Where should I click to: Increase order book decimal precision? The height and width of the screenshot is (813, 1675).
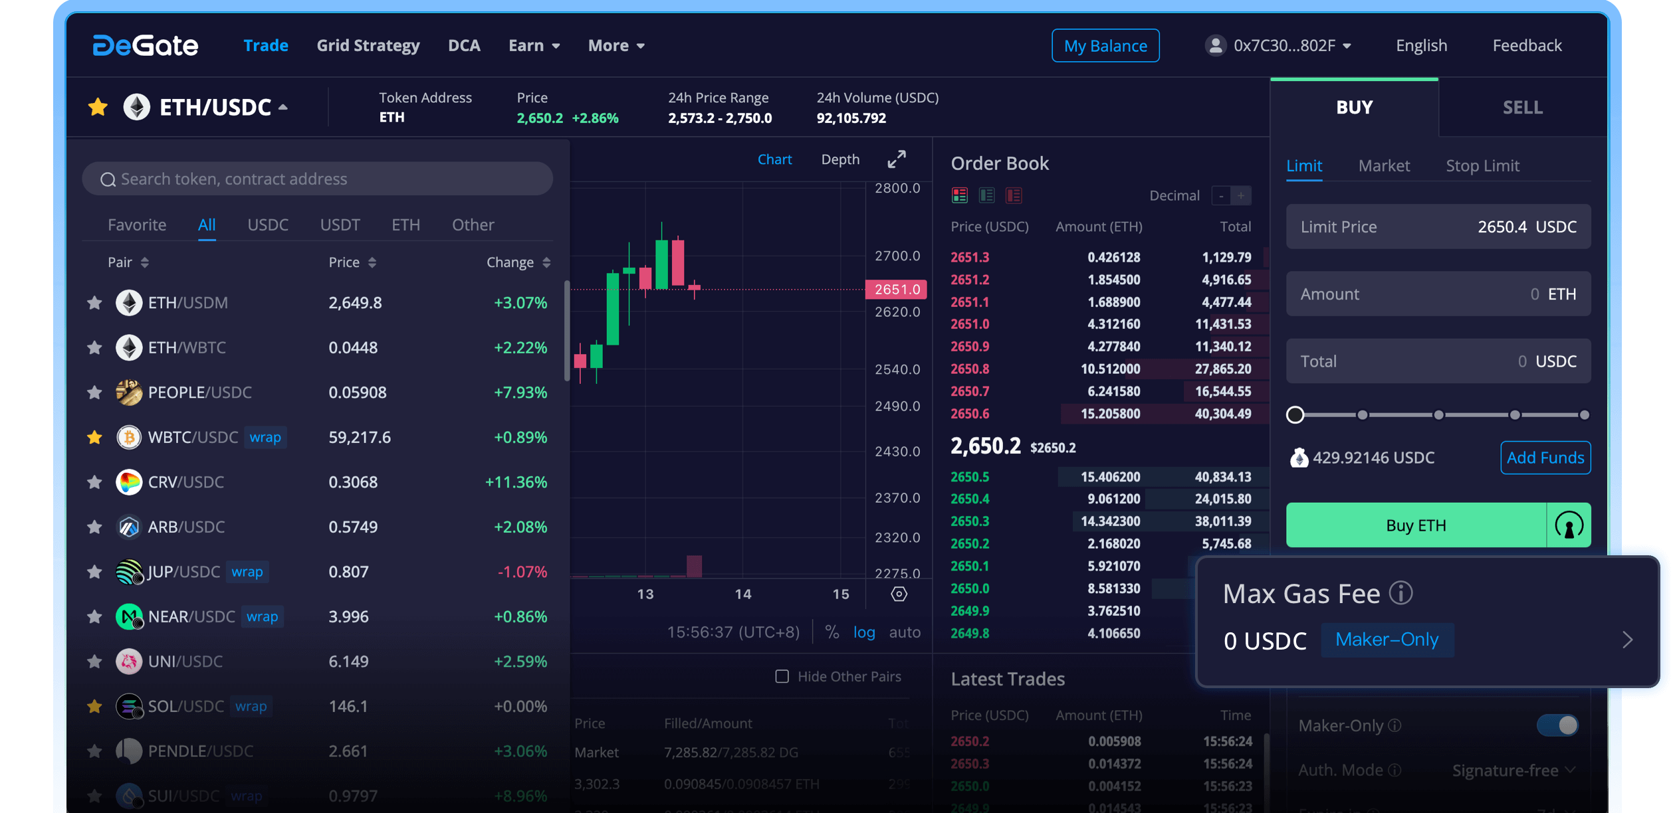click(1241, 196)
